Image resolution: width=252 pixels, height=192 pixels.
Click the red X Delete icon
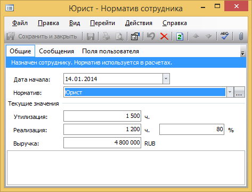164,36
